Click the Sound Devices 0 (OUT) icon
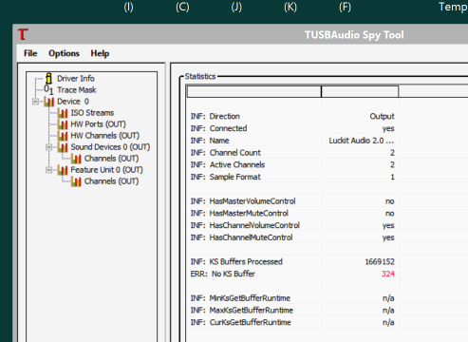Screen dimensions: 468x342 point(63,147)
